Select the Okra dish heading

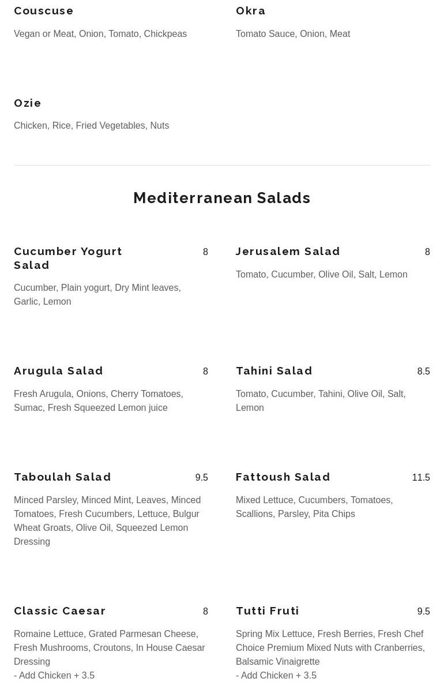[251, 11]
